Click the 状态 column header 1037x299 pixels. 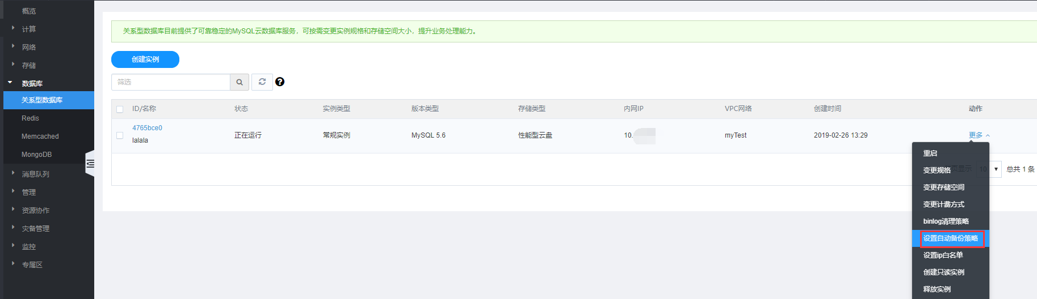(241, 109)
